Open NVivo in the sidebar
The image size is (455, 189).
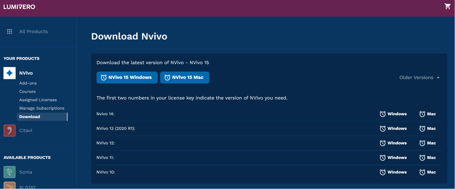coord(26,73)
